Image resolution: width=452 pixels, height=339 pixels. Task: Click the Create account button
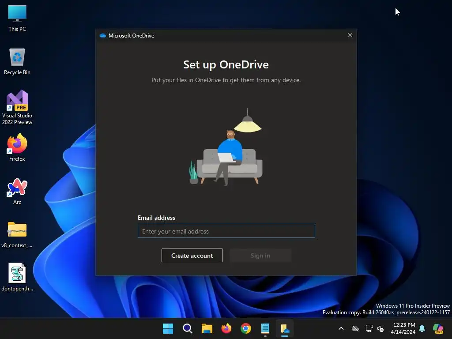[x=192, y=256]
